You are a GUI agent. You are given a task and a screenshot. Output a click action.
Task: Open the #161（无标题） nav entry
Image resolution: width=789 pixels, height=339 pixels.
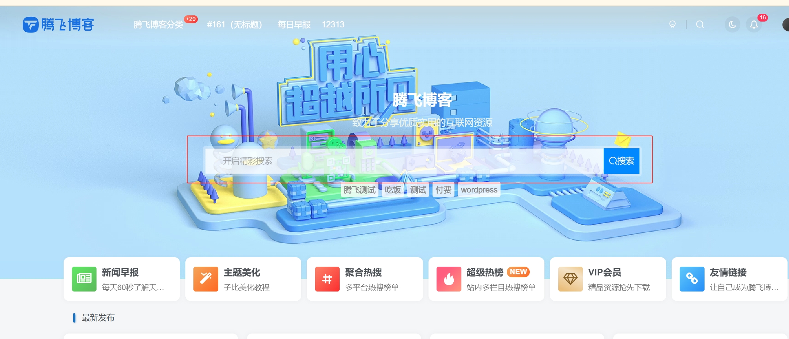click(235, 24)
